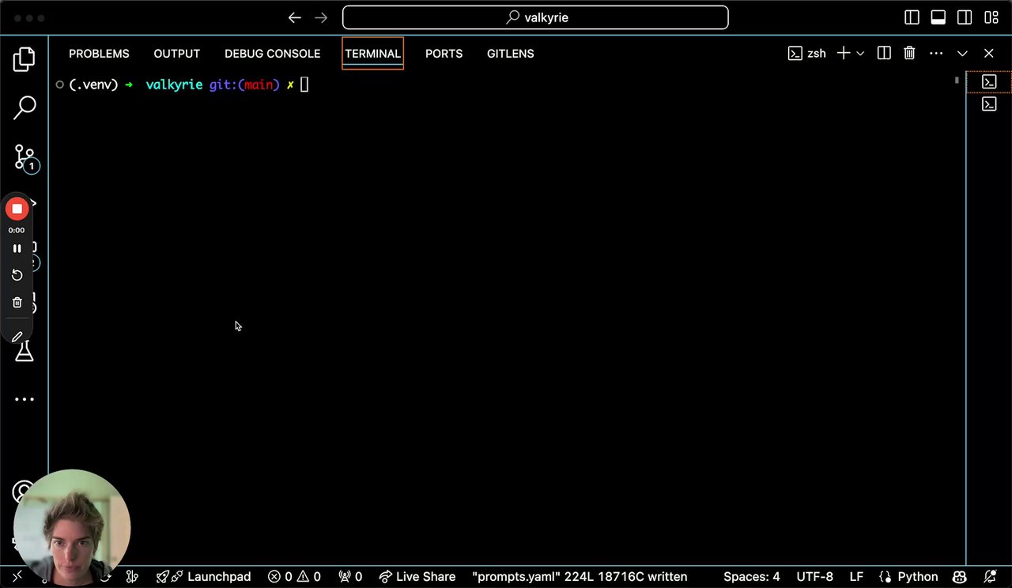Show forwarded ports status item
Viewport: 1012px width, 588px height.
coord(349,577)
